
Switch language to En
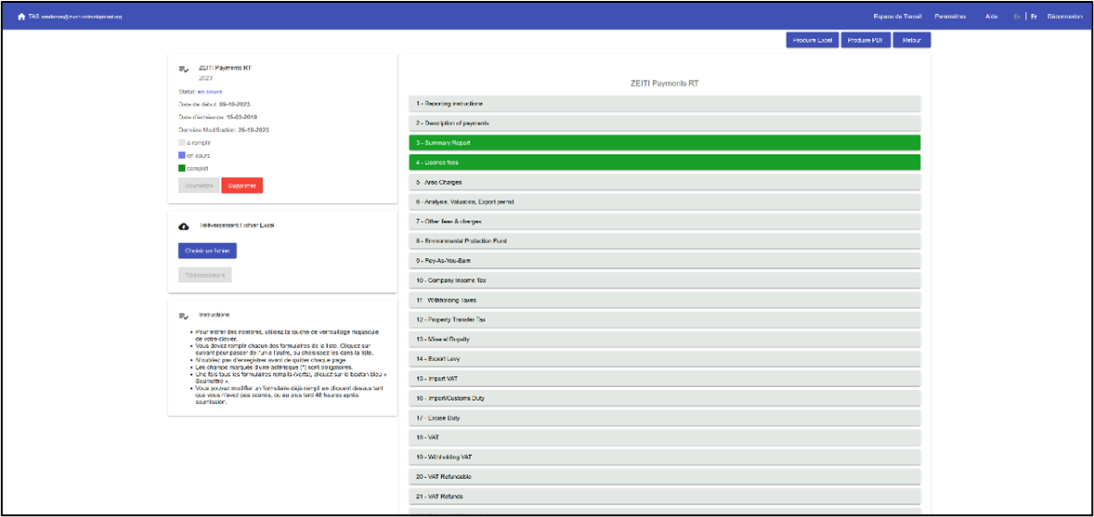pyautogui.click(x=1017, y=16)
